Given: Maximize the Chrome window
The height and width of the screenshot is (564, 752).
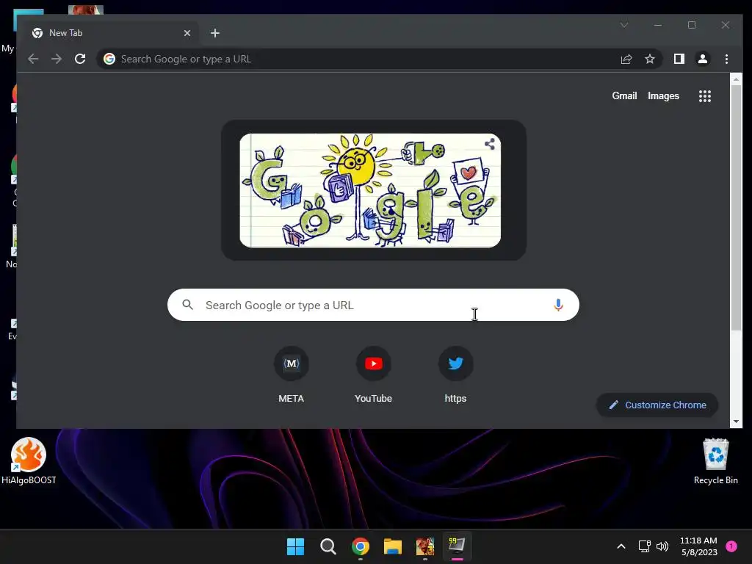Looking at the screenshot, I should (x=692, y=25).
